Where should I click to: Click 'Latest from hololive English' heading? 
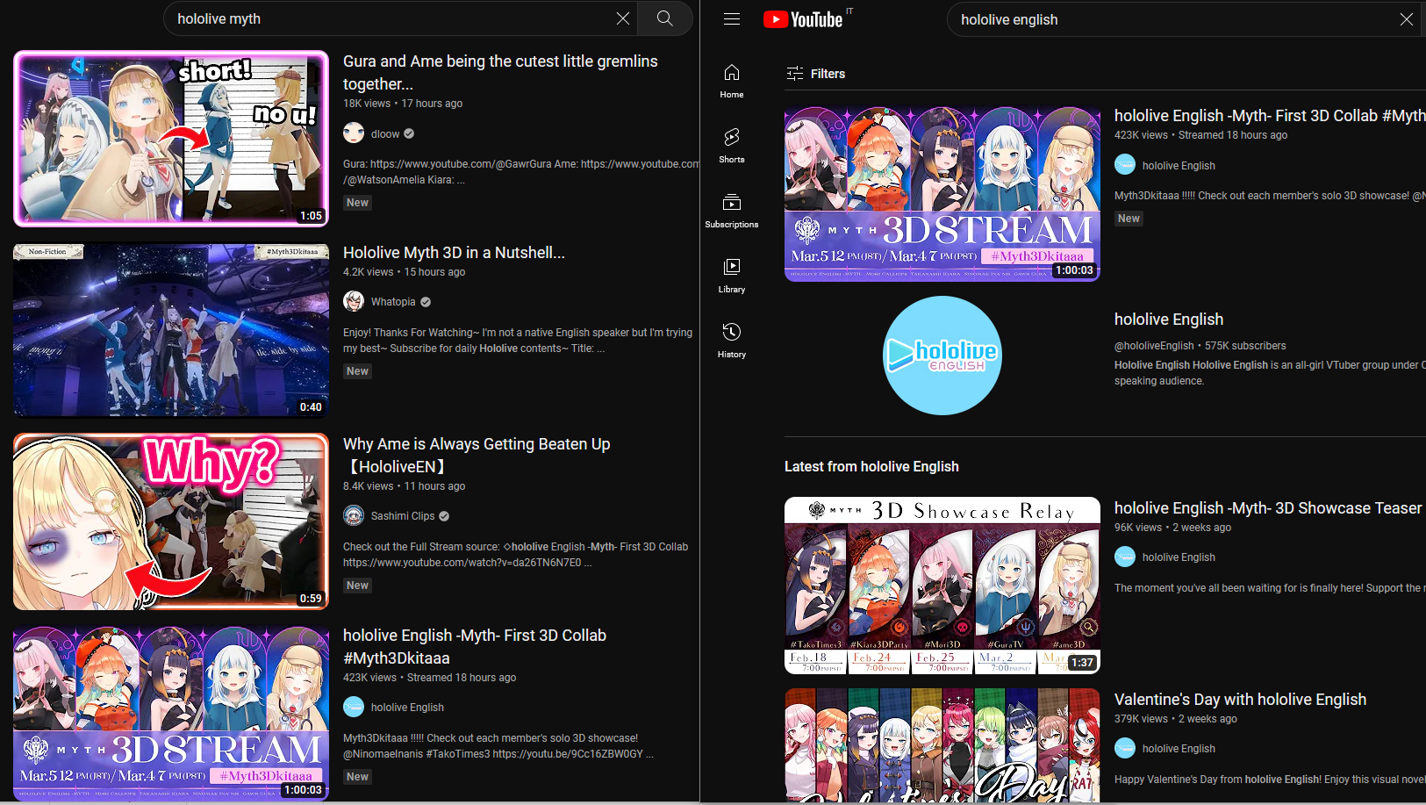(x=871, y=467)
